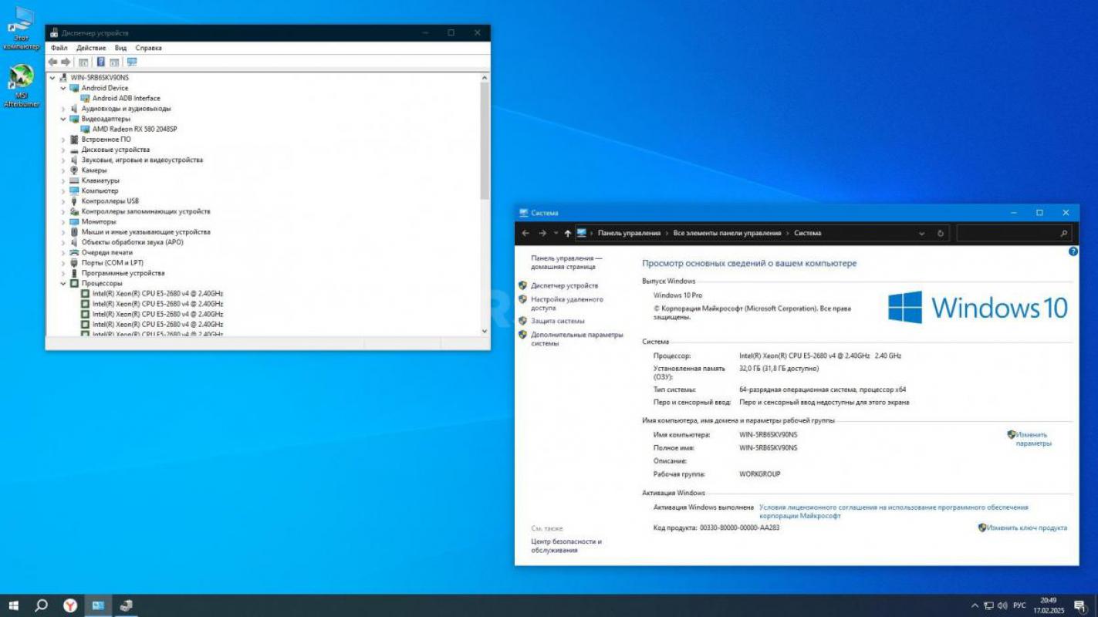
Task: Collapse the Android Device category
Action: pos(63,88)
